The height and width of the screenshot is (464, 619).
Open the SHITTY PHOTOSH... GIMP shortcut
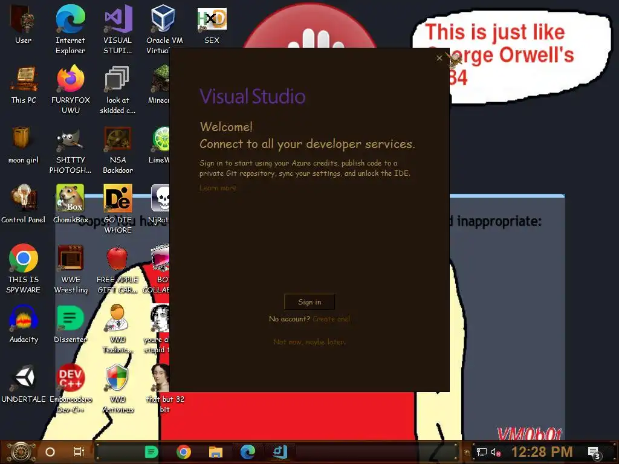70,149
